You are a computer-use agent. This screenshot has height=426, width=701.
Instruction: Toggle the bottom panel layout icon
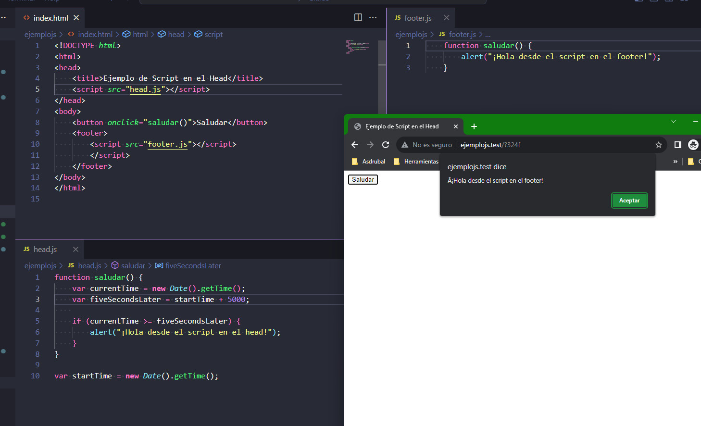(x=653, y=1)
